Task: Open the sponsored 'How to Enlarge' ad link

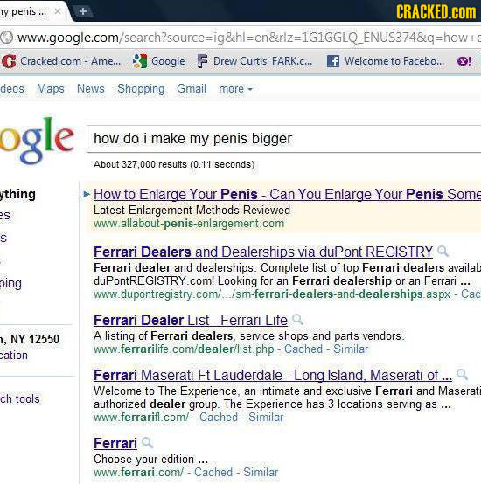Action: [x=287, y=195]
